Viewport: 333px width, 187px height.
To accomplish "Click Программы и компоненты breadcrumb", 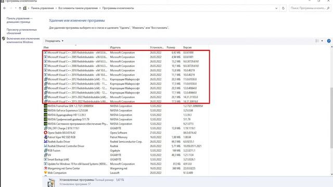I will click(x=118, y=8).
